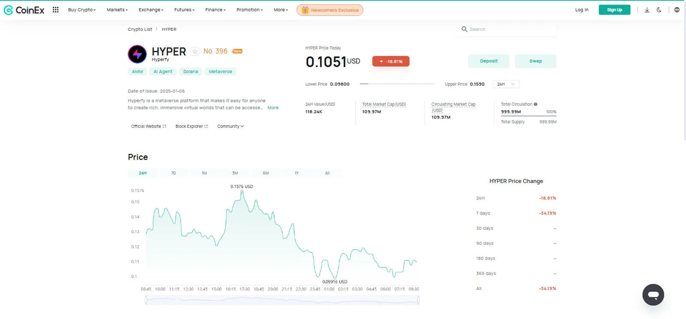Image resolution: width=686 pixels, height=319 pixels.
Task: Expand the Exchange menu
Action: (x=151, y=10)
